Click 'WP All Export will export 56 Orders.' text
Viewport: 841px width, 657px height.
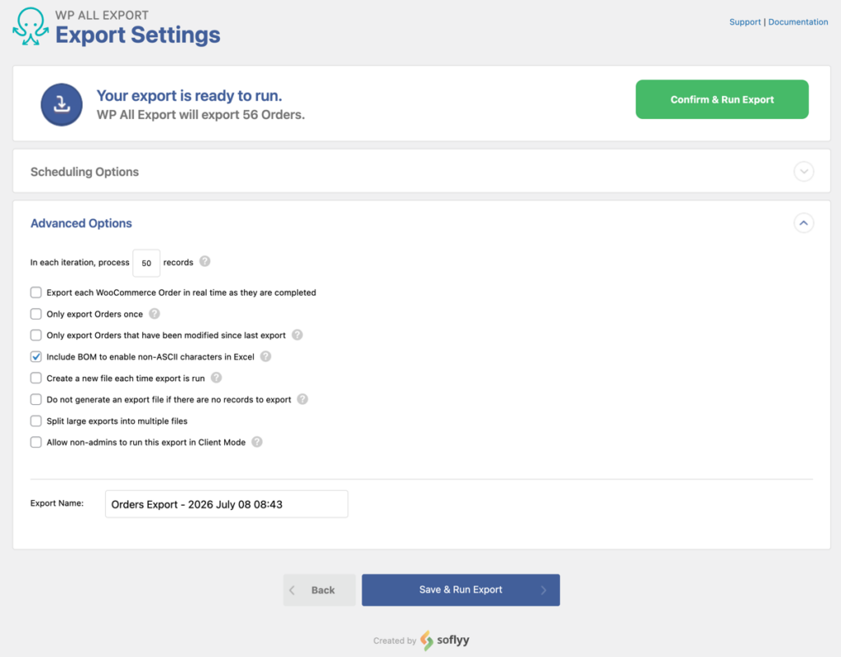click(200, 115)
